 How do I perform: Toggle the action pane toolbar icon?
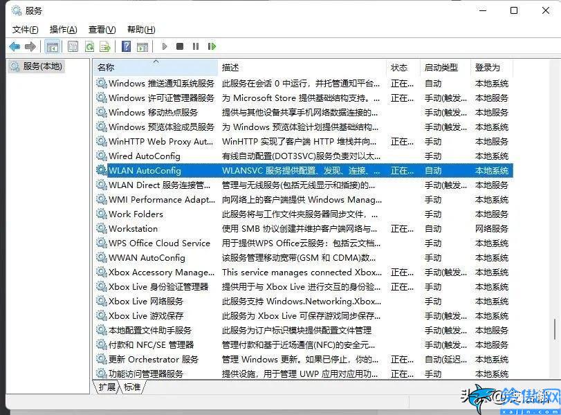(x=142, y=46)
